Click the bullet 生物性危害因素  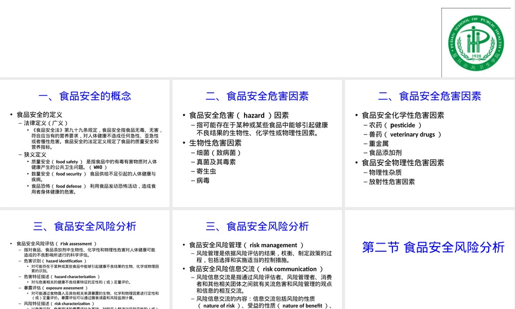click(215, 143)
